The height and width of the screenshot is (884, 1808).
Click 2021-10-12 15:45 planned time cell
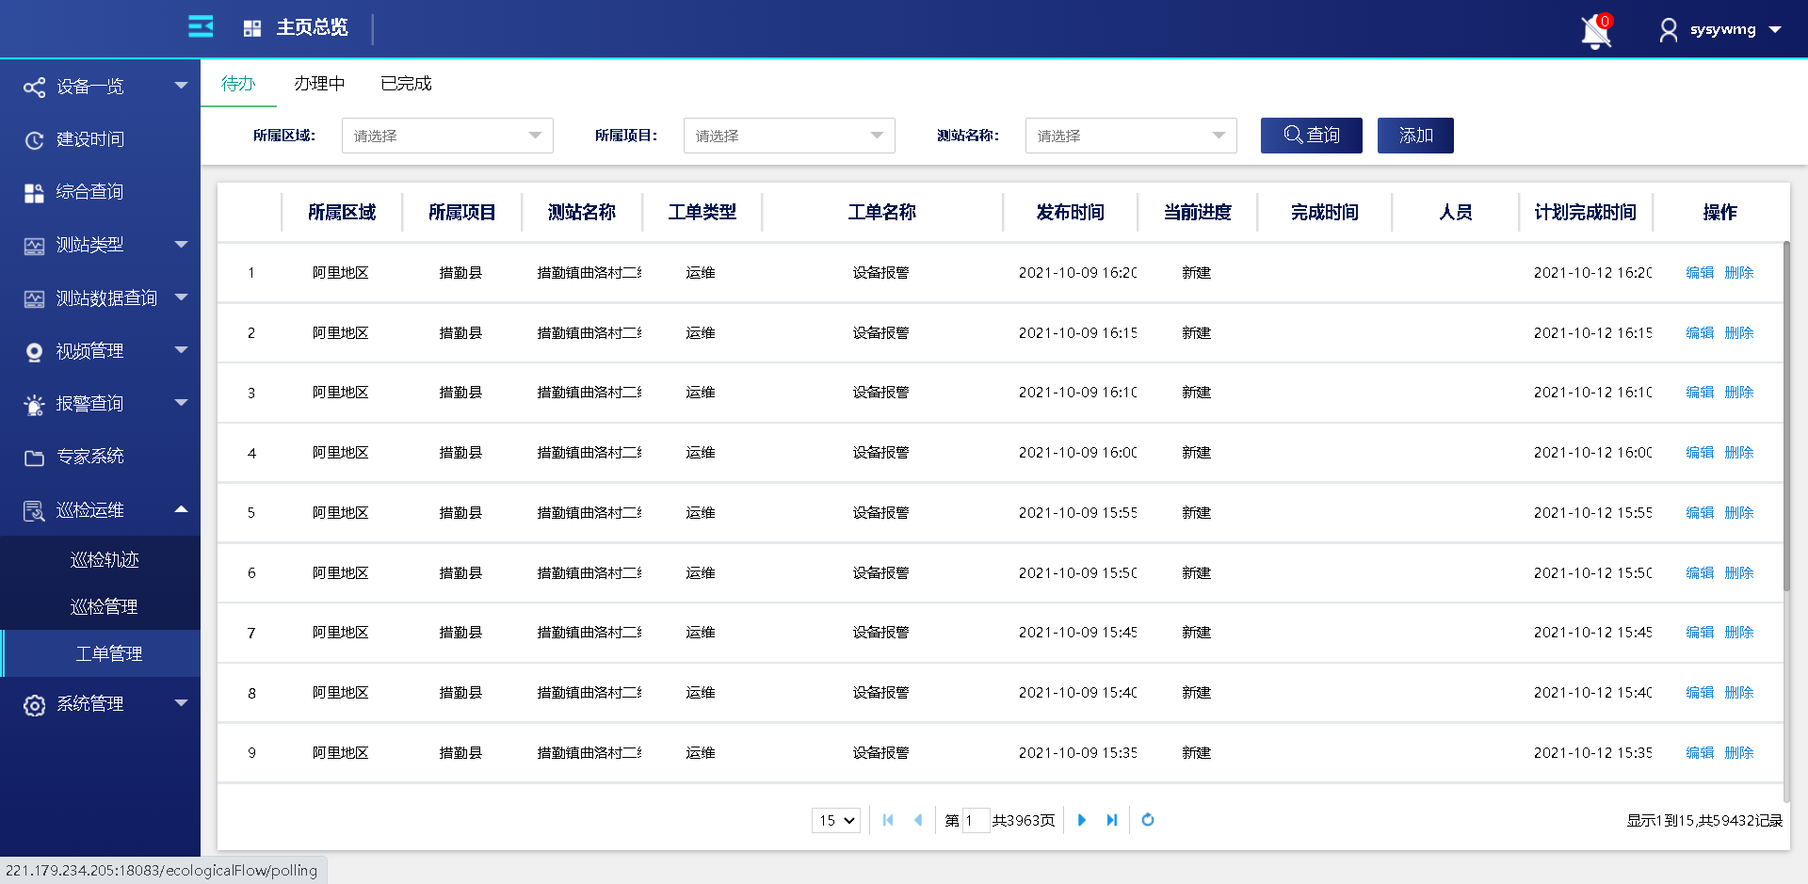tap(1592, 633)
